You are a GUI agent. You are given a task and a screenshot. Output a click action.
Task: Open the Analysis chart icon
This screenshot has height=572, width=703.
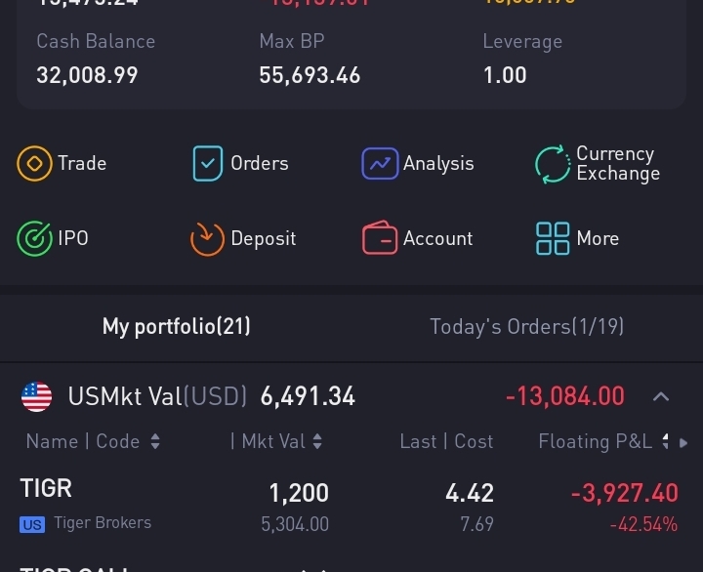click(x=380, y=163)
